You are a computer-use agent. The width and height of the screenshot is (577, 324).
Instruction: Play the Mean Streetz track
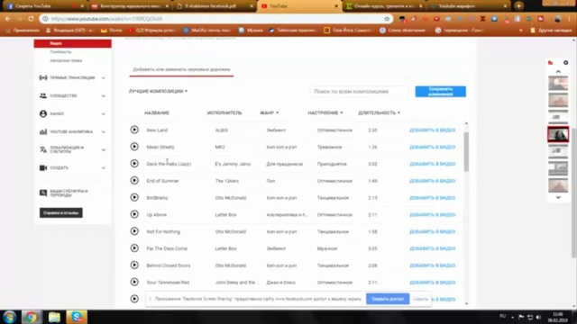click(134, 147)
